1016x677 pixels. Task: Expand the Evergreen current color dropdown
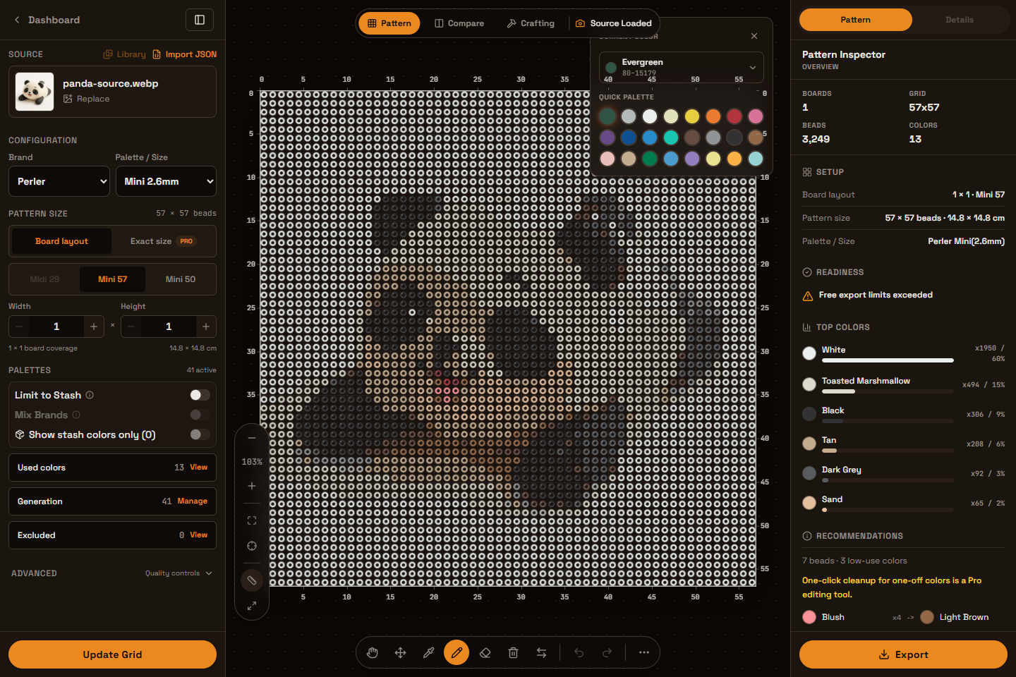point(682,67)
